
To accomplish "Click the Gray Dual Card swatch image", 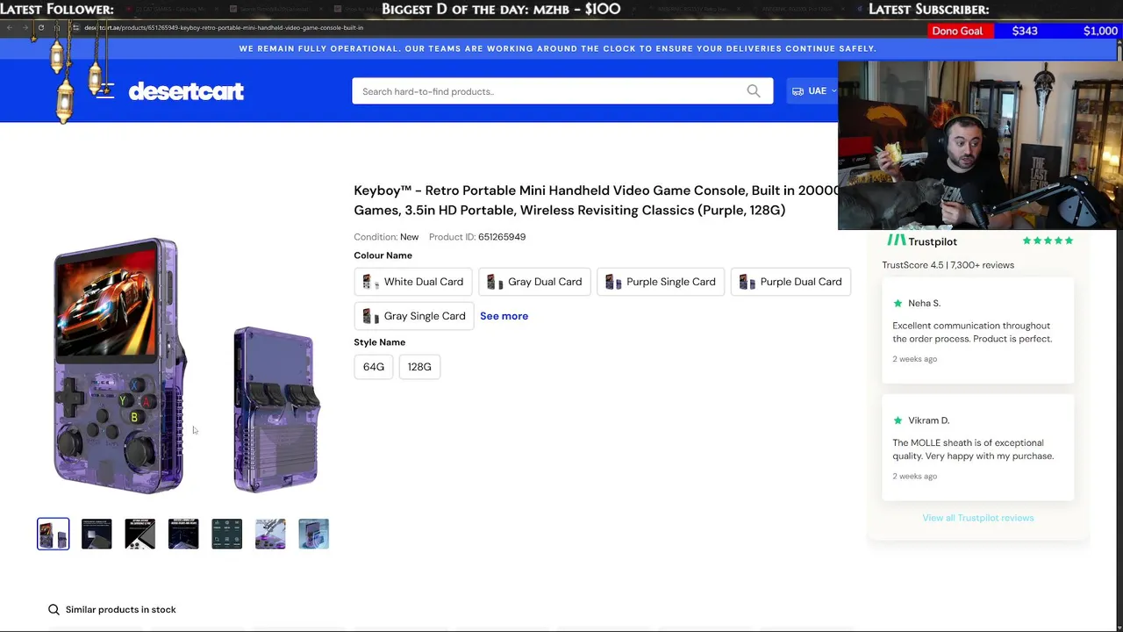I will click(x=494, y=282).
